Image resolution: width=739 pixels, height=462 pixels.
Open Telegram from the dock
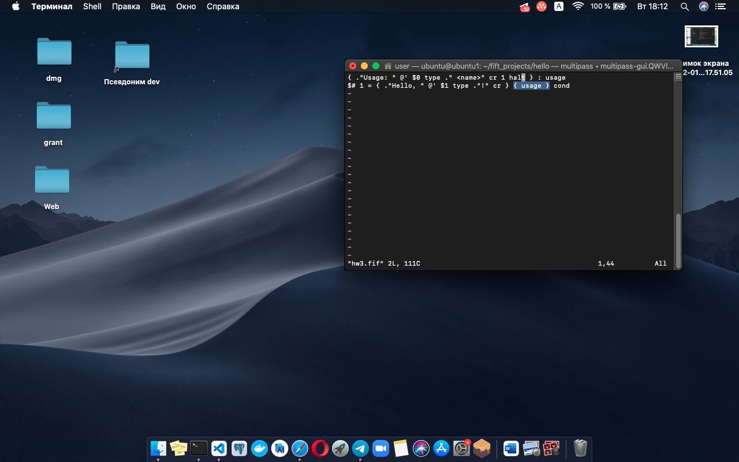click(x=360, y=448)
